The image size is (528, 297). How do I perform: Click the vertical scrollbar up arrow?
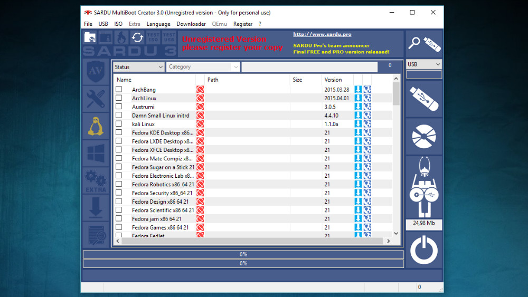click(x=396, y=79)
